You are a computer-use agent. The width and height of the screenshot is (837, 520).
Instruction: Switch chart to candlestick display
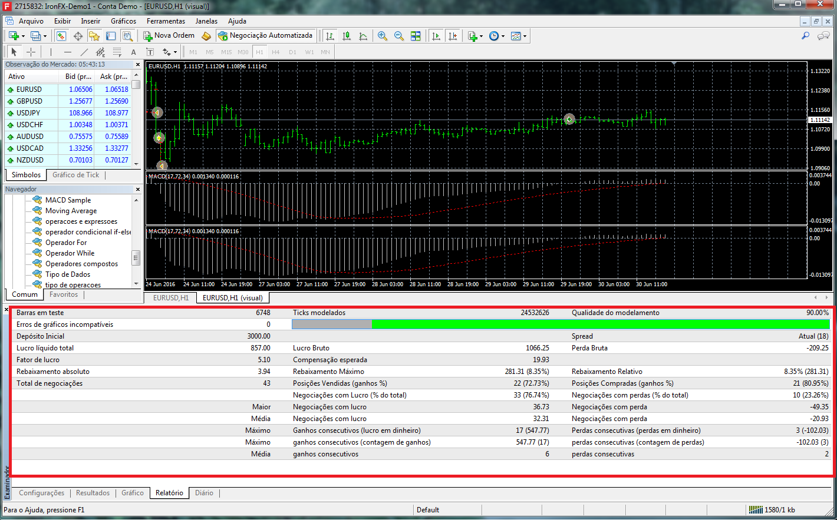tap(347, 36)
